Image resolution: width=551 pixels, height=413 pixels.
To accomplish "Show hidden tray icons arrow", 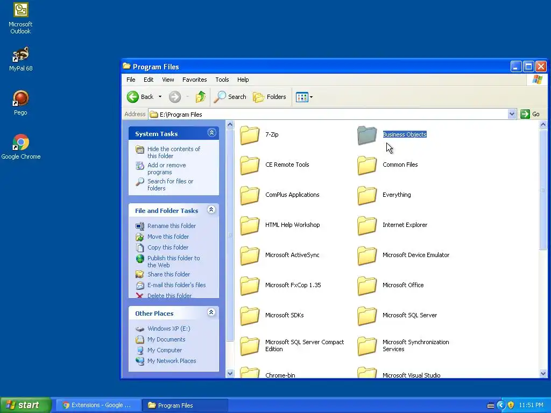I will coord(501,405).
